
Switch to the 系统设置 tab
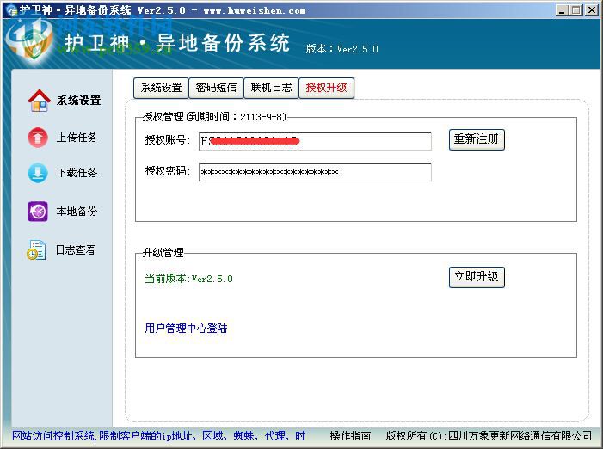pyautogui.click(x=161, y=88)
